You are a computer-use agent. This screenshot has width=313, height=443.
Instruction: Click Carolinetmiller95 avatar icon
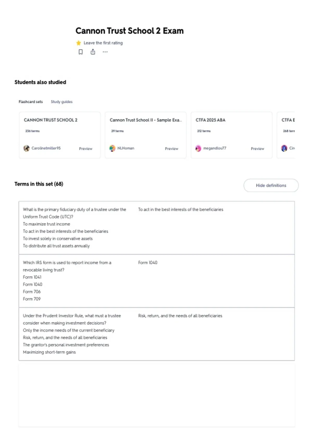26,148
